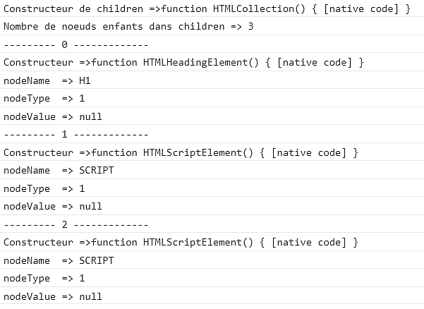
Task: Select the separator line for index 0
Action: (x=212, y=44)
